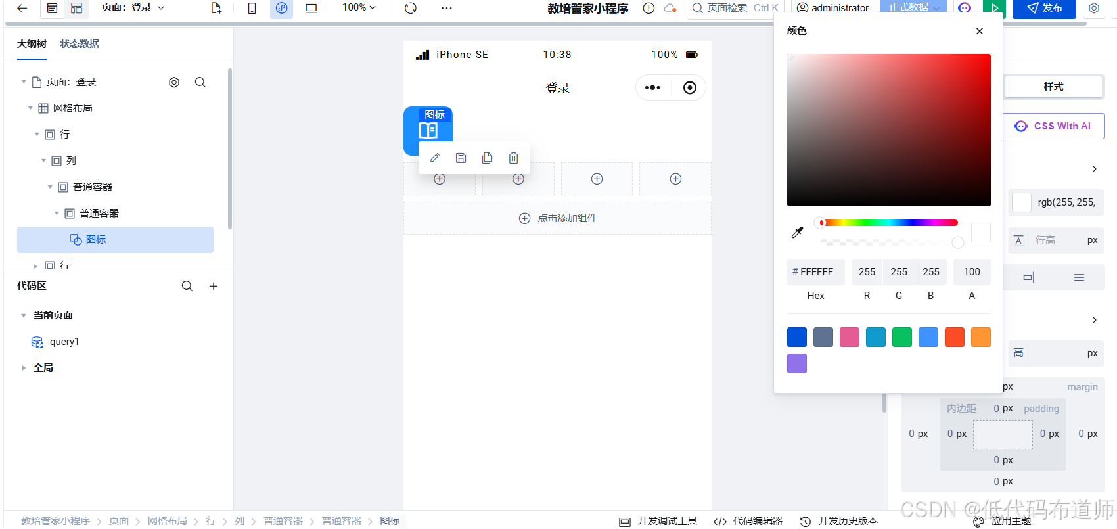Collapse the nested 普通容器 node above 图标
1117x529 pixels.
tap(57, 214)
